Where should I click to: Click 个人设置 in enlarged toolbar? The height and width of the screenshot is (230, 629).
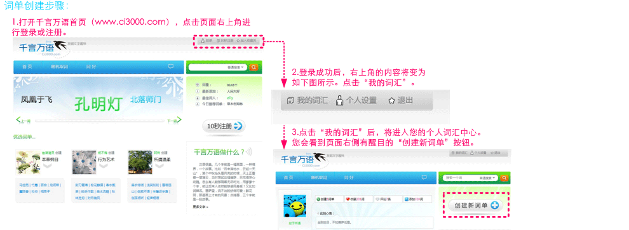click(x=356, y=100)
